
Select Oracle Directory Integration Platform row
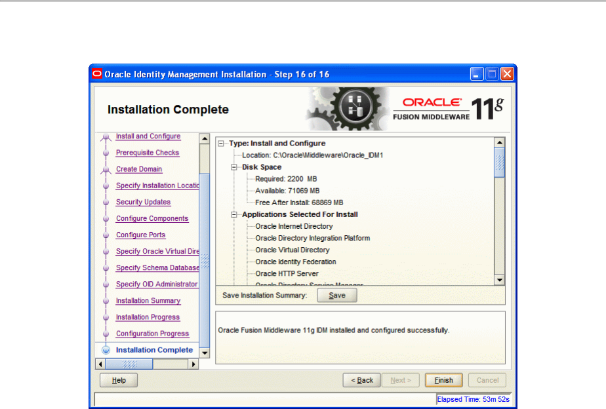(313, 239)
